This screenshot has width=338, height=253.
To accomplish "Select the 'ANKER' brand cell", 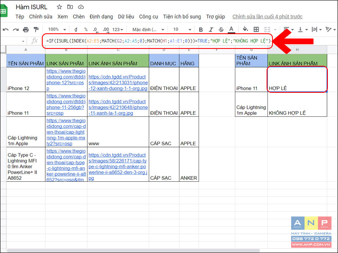I will pyautogui.click(x=189, y=164).
